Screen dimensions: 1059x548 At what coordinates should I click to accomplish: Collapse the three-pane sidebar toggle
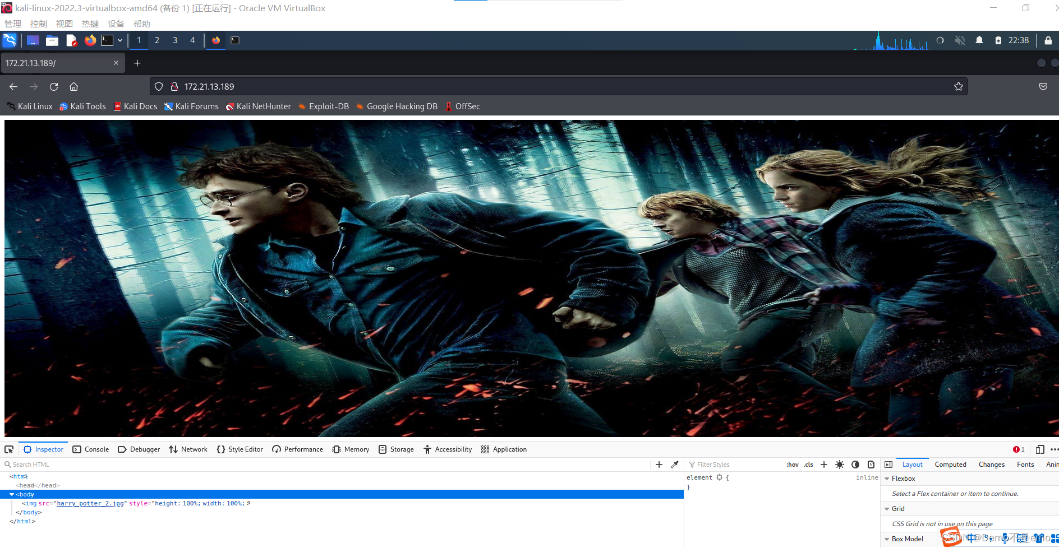tap(888, 465)
